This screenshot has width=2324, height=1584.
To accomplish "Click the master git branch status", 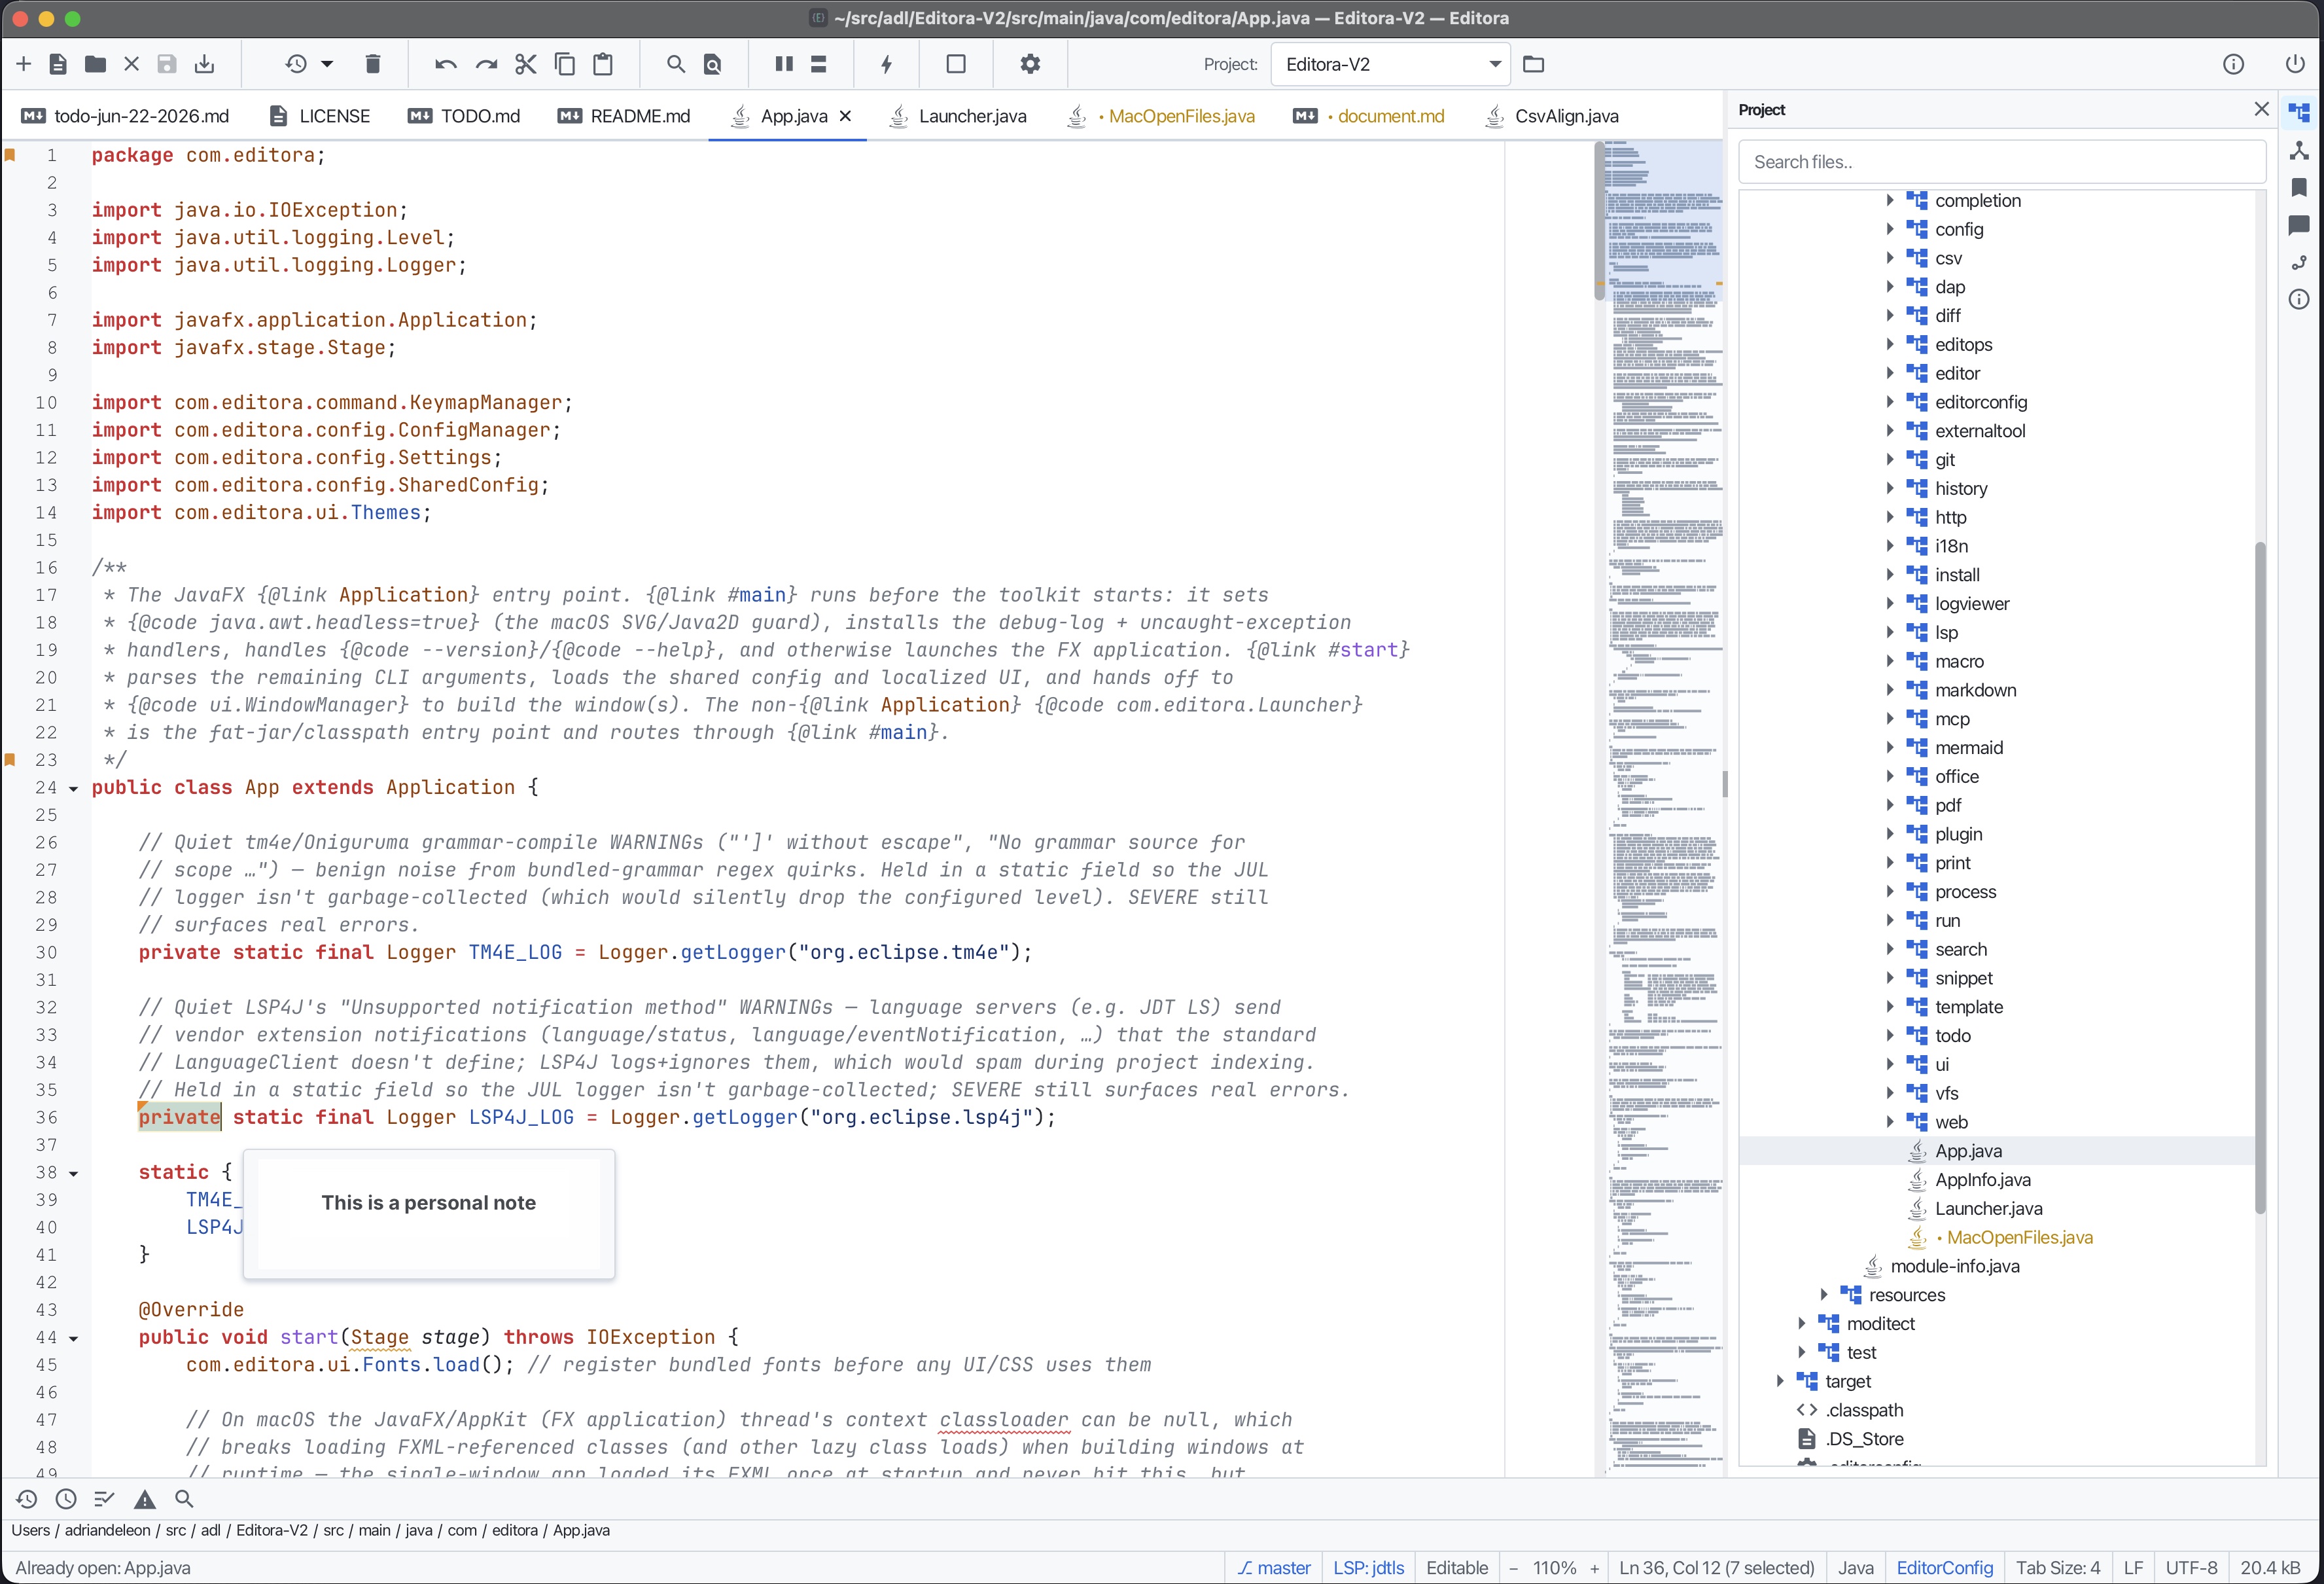I will tap(1273, 1568).
